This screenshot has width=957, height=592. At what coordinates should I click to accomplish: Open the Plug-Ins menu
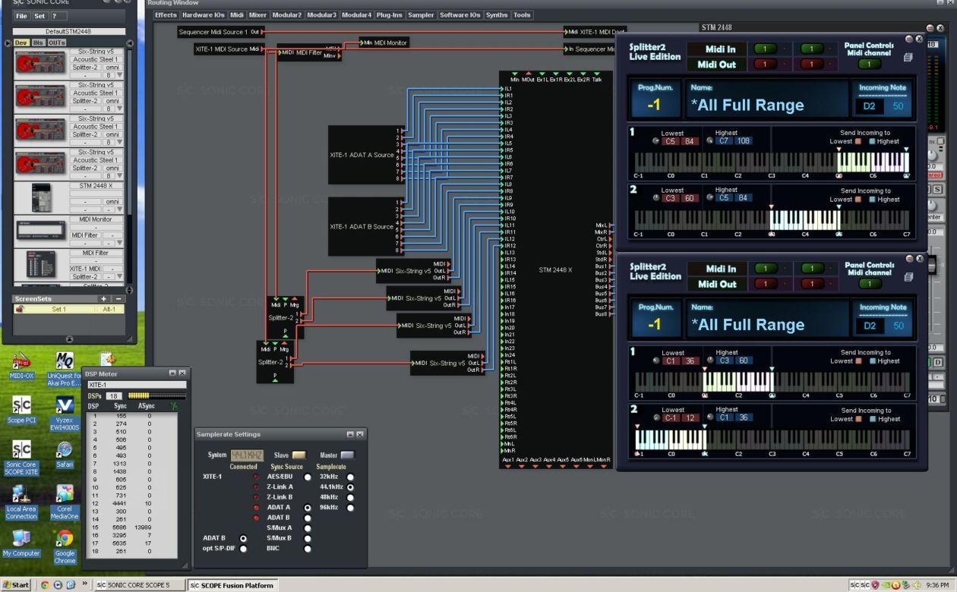[390, 15]
